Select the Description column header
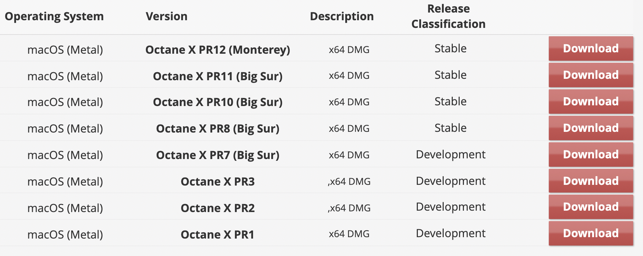The width and height of the screenshot is (643, 256). pos(342,16)
